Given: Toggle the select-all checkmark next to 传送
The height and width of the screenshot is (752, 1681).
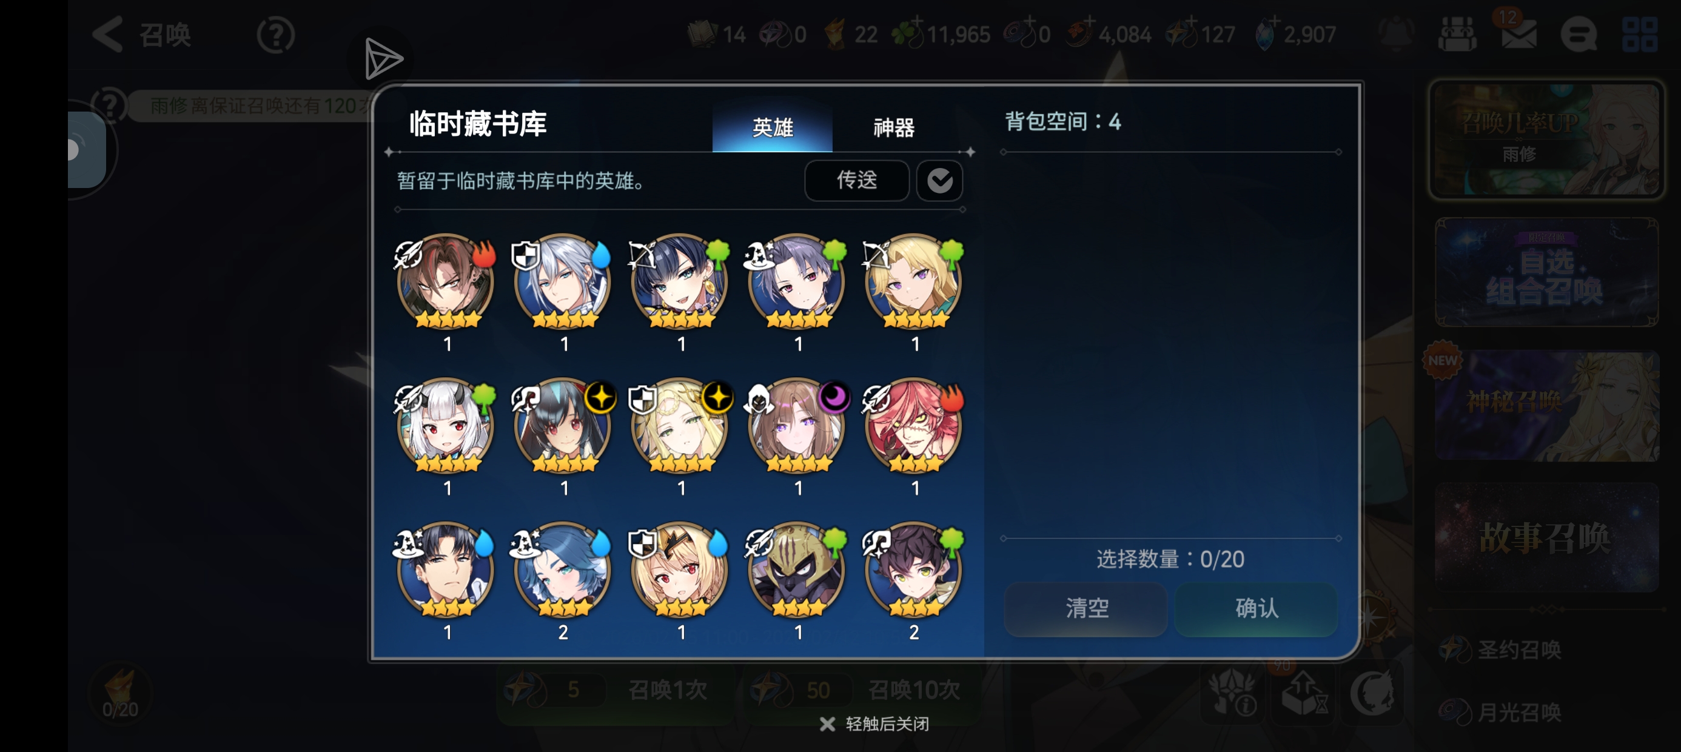Looking at the screenshot, I should click(940, 180).
